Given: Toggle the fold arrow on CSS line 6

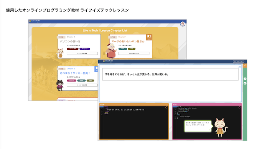Looking at the screenshot, I should 176,115.
